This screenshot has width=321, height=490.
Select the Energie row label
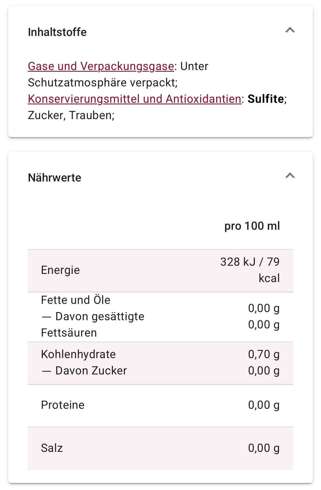[x=60, y=270]
